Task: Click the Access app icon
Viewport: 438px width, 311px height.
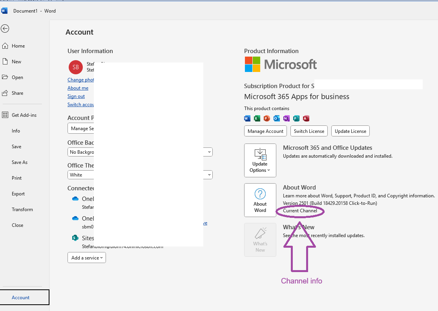Action: (306, 118)
